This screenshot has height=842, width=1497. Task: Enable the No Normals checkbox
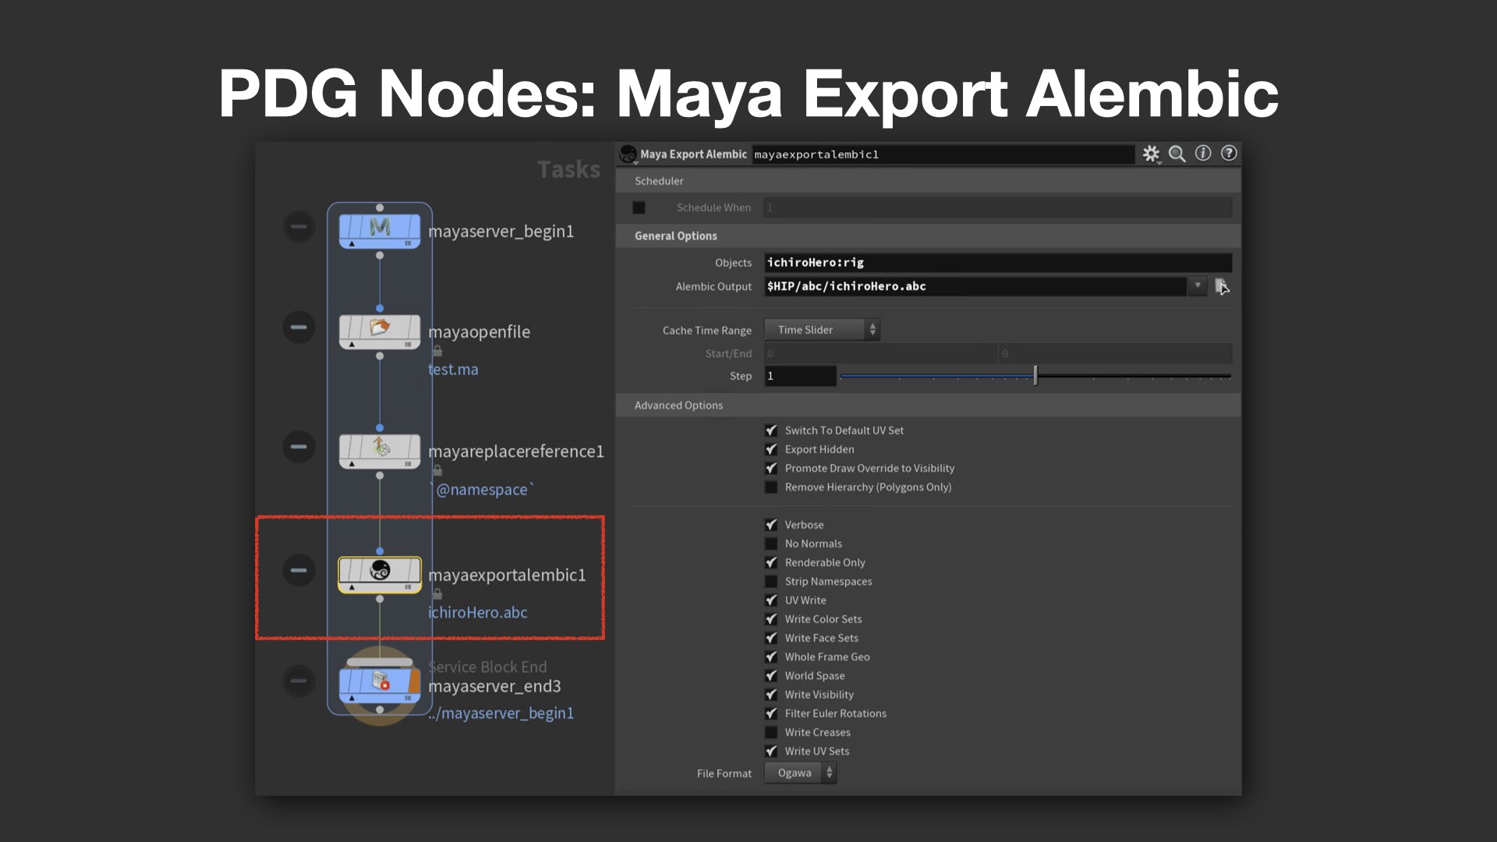[771, 543]
